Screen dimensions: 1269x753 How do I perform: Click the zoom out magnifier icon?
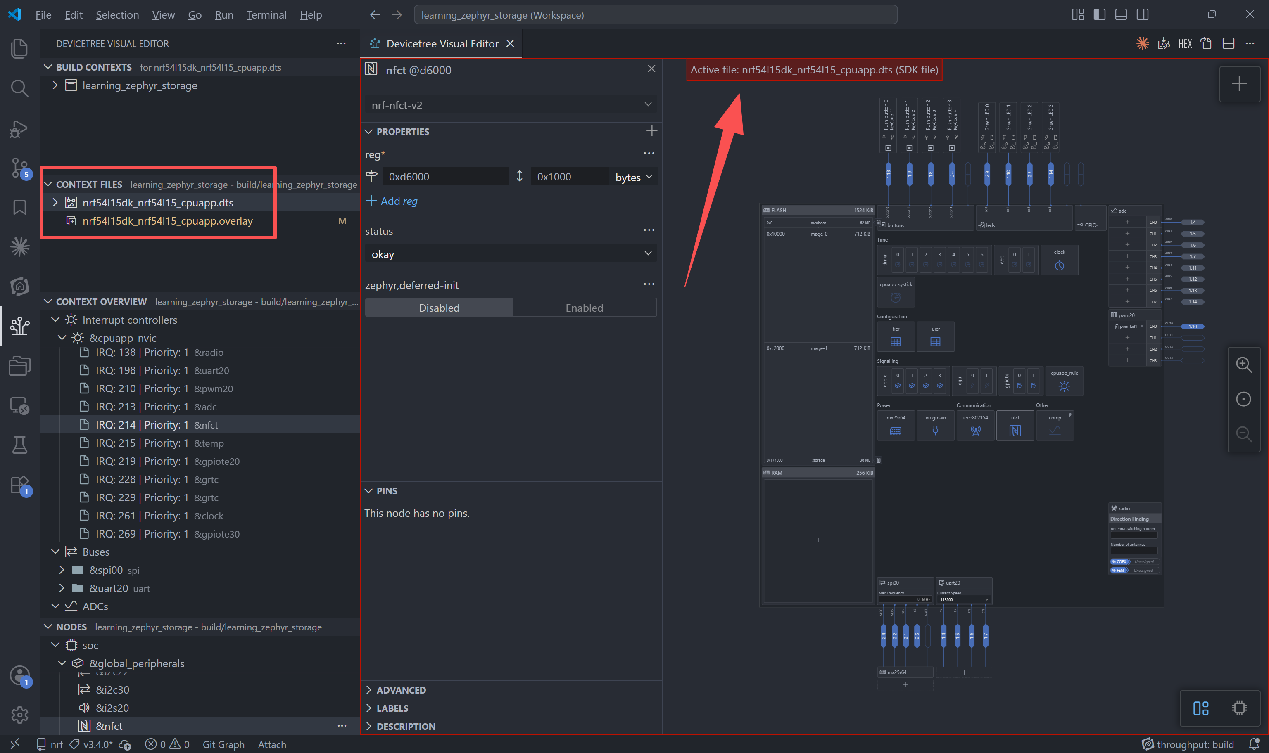point(1243,434)
